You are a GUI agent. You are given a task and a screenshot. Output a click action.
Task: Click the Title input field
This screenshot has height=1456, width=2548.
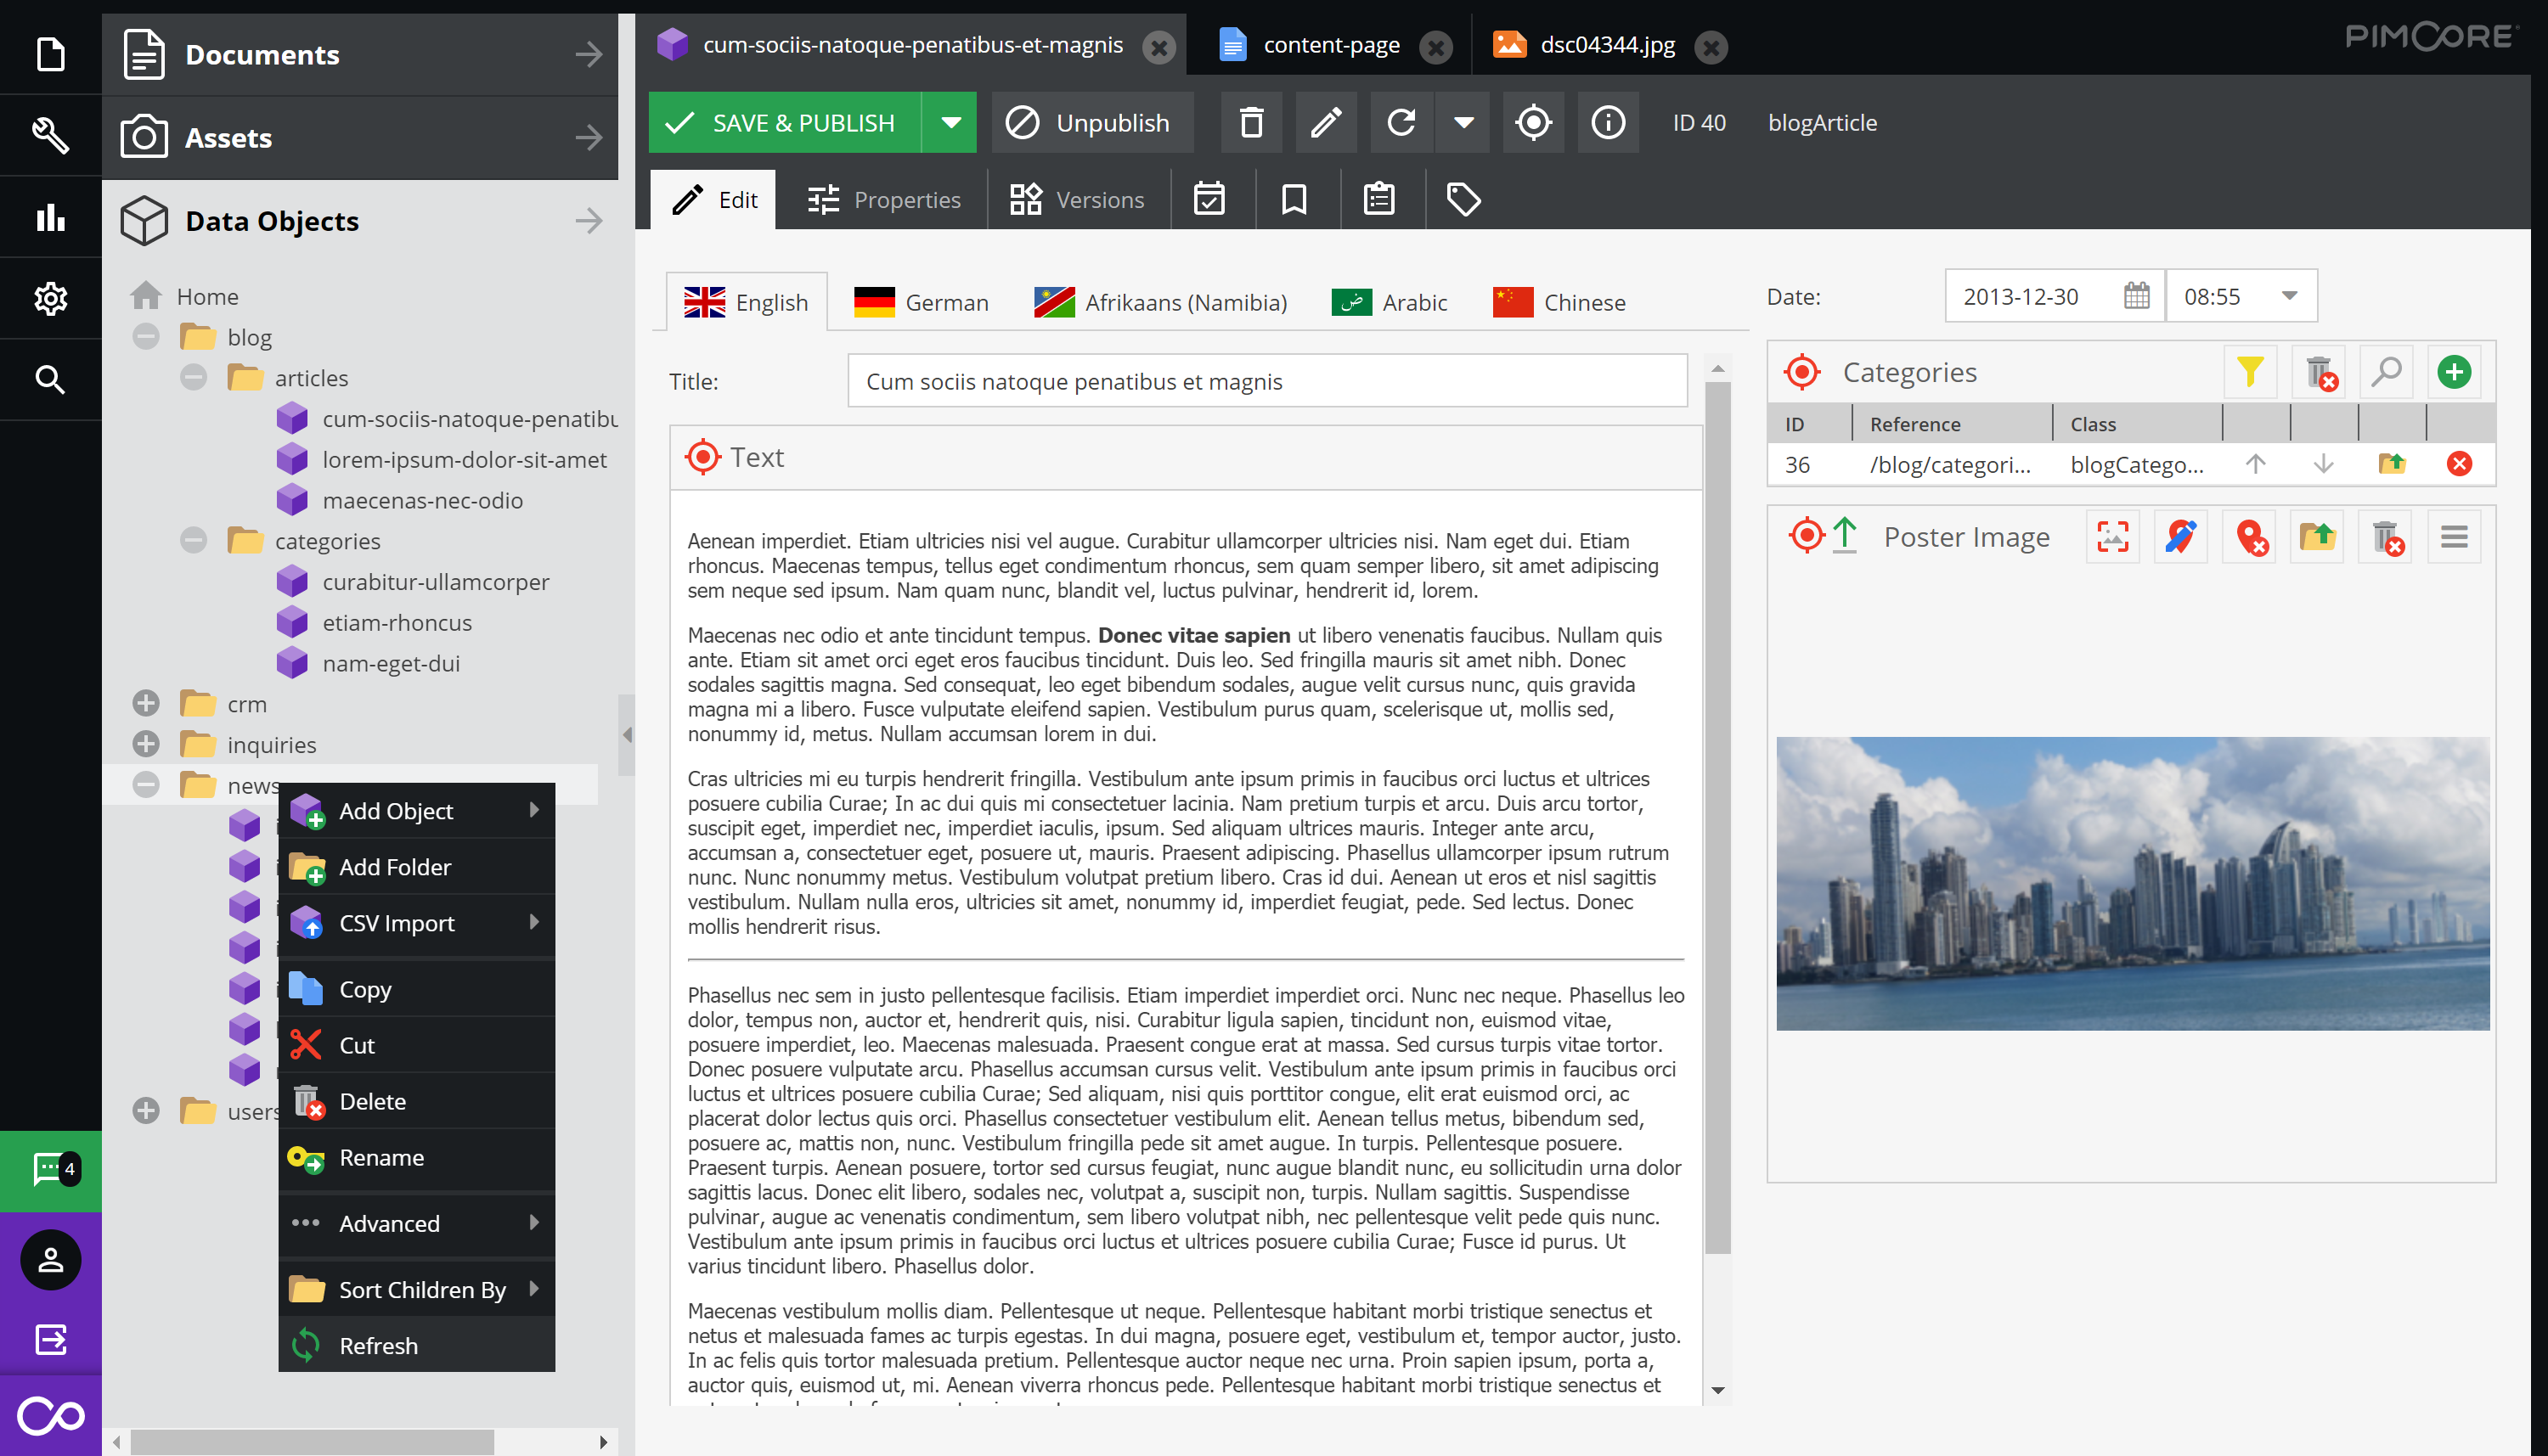point(1266,381)
